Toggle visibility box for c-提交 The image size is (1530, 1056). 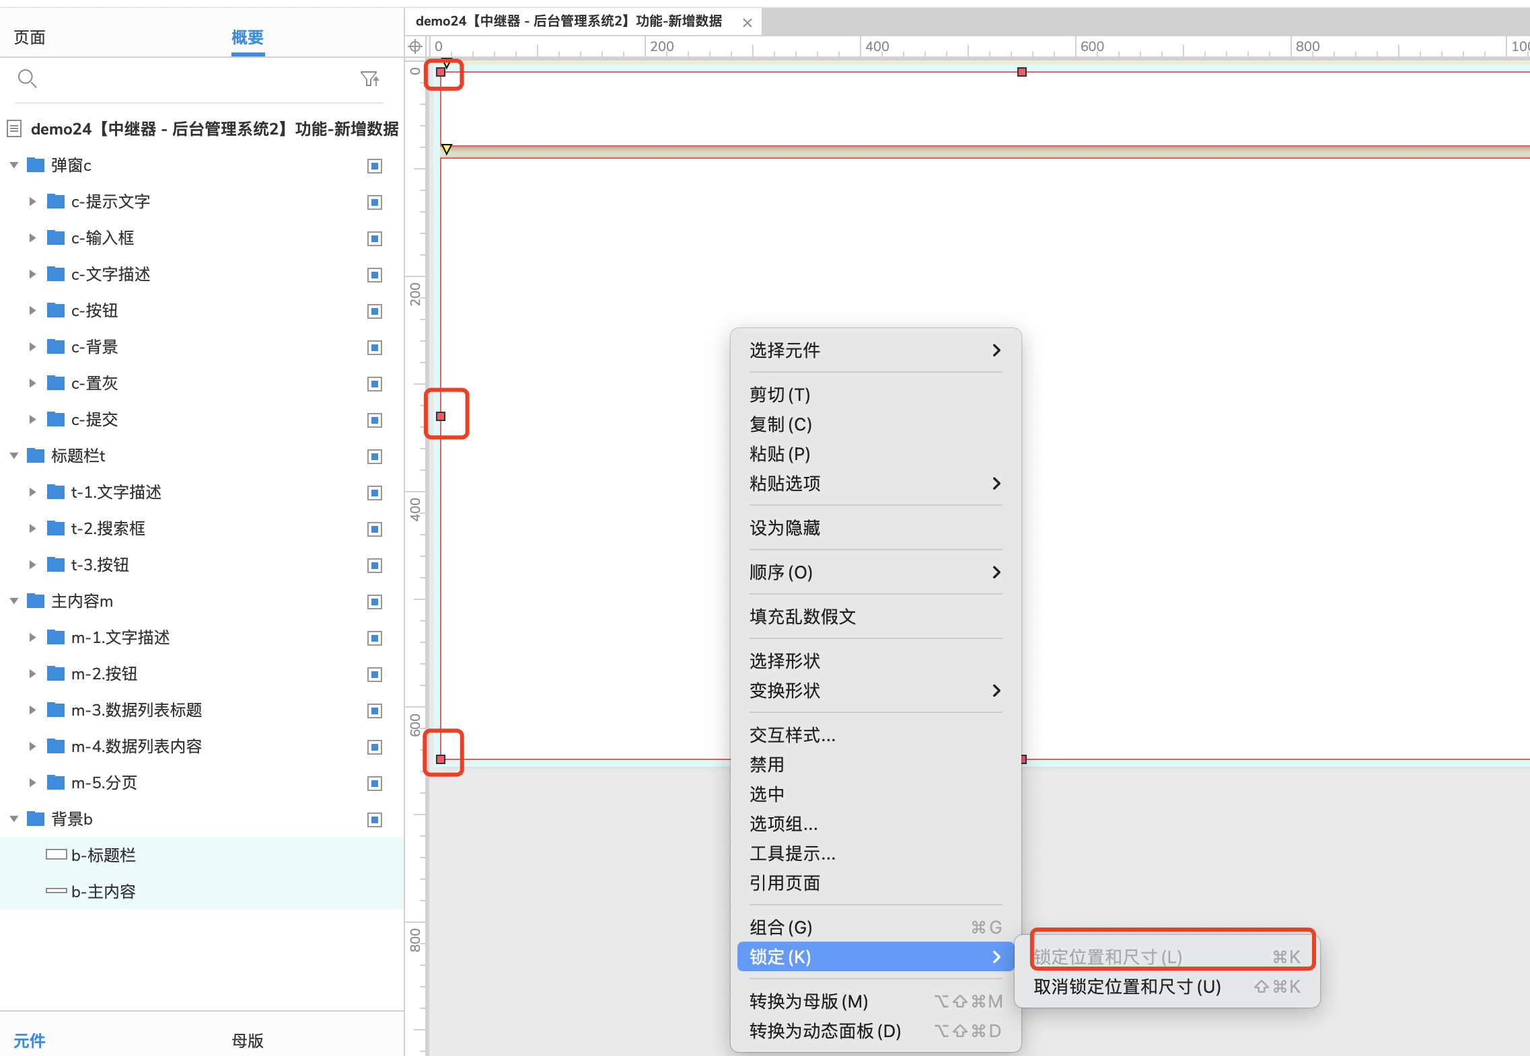point(375,420)
